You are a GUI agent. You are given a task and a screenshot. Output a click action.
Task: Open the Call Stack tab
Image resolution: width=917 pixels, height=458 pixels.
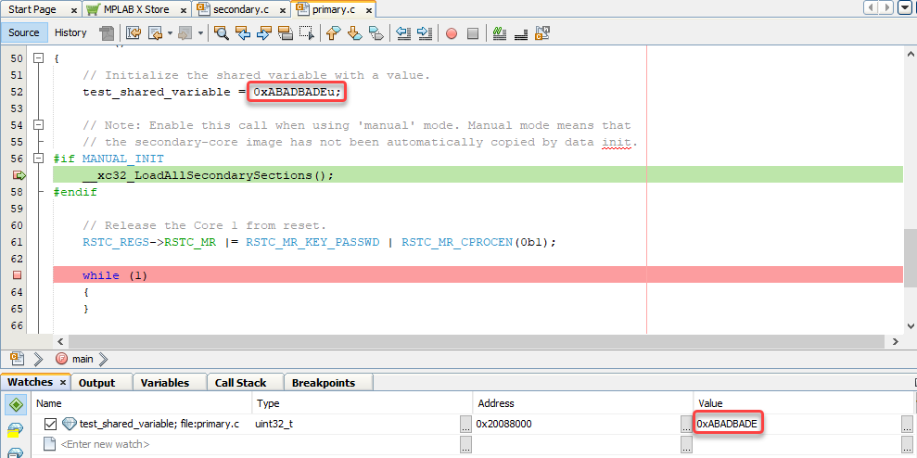[x=240, y=383]
